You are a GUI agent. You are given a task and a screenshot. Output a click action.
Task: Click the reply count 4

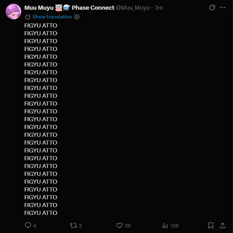pyautogui.click(x=35, y=226)
